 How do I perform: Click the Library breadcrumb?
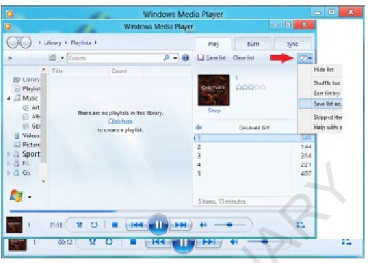[52, 43]
